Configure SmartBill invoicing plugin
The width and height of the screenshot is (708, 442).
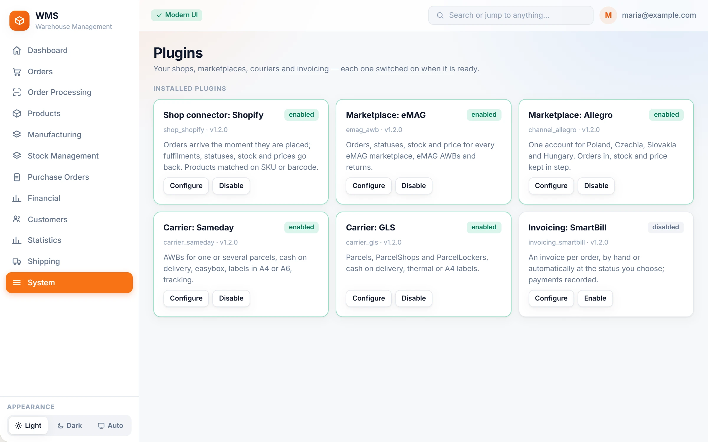(551, 298)
